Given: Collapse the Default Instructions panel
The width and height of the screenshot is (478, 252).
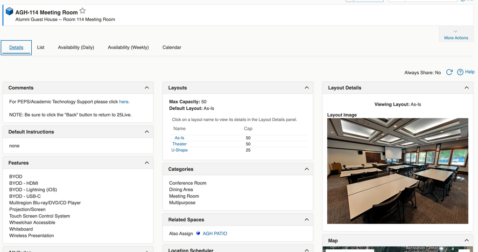Looking at the screenshot, I should point(147,132).
